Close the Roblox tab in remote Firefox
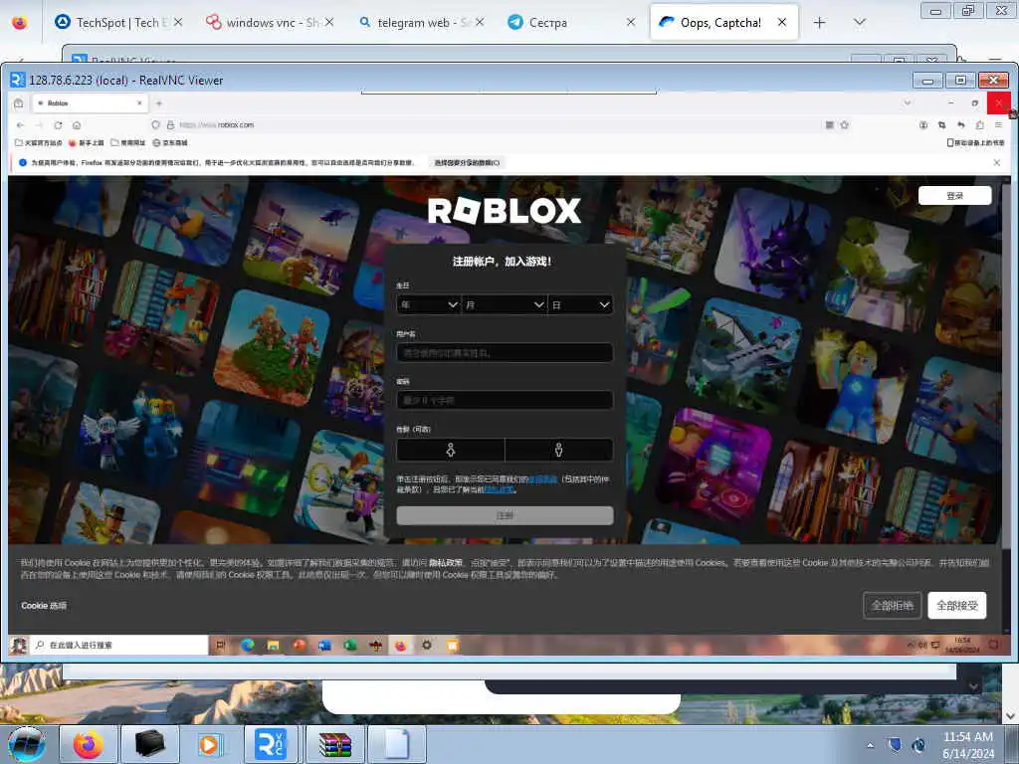This screenshot has height=764, width=1019. coord(139,103)
